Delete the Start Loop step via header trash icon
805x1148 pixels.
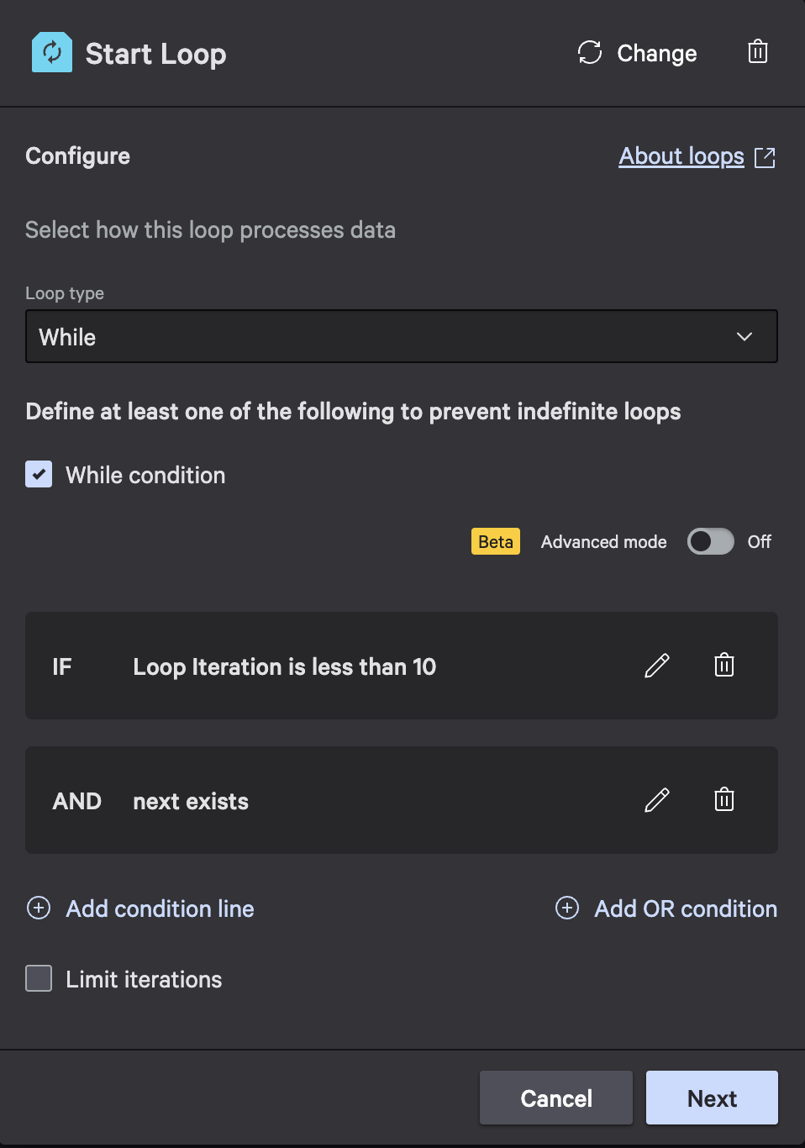point(757,52)
